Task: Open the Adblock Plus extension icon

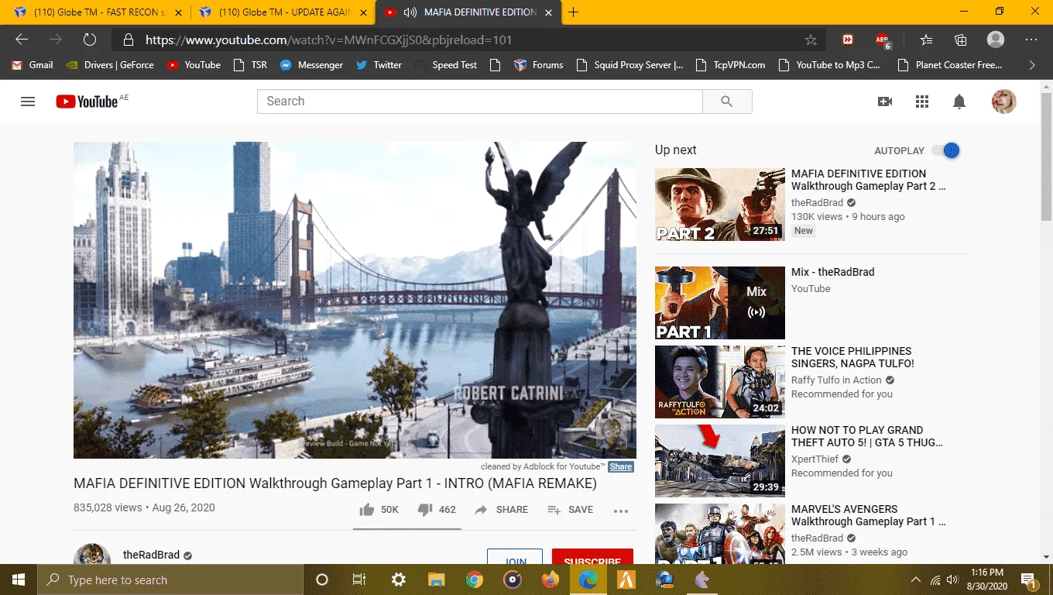Action: pos(883,40)
